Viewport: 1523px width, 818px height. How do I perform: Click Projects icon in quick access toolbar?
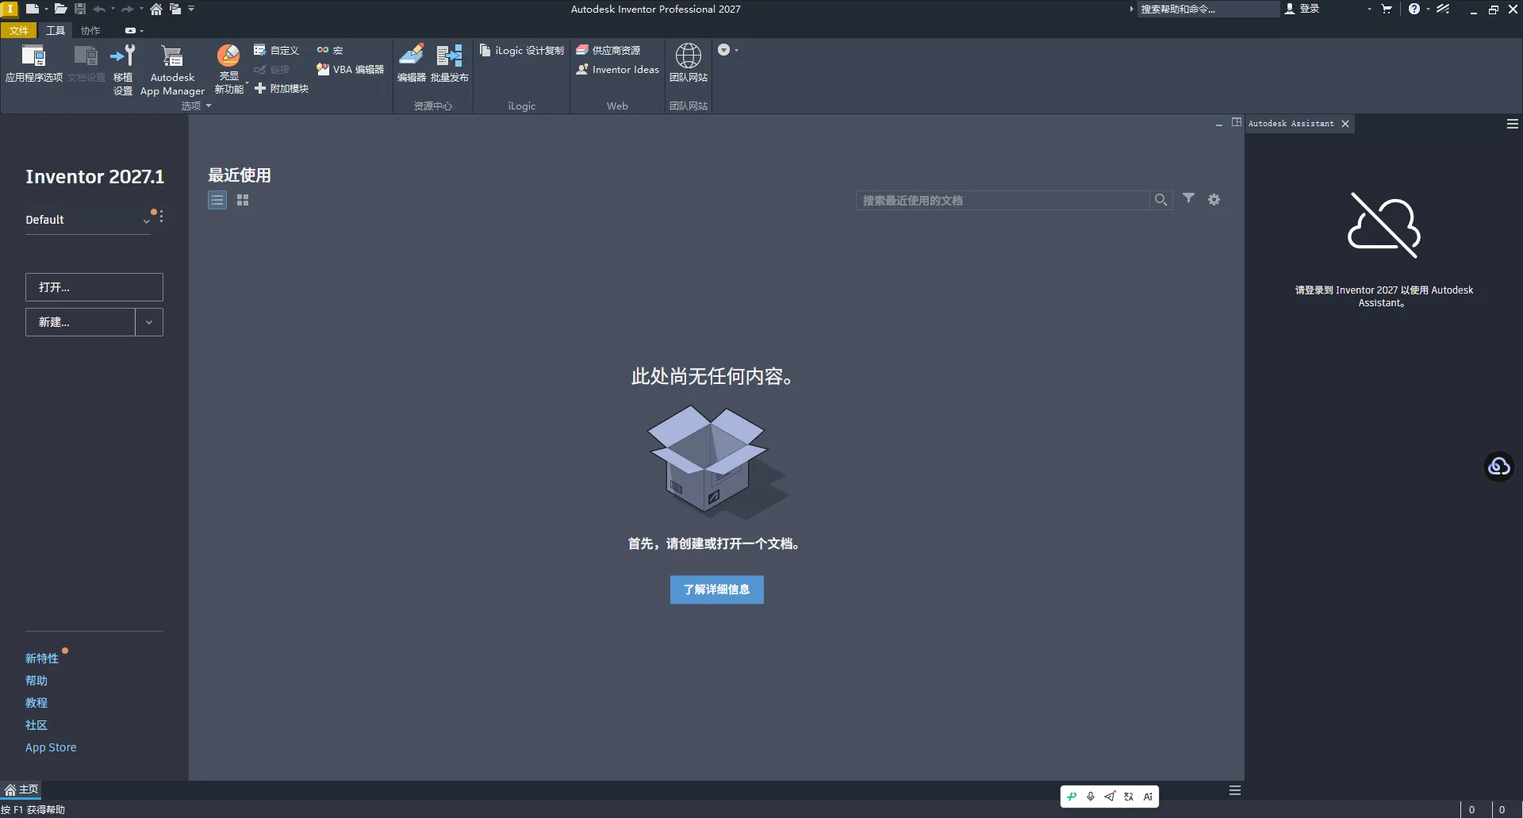point(175,9)
